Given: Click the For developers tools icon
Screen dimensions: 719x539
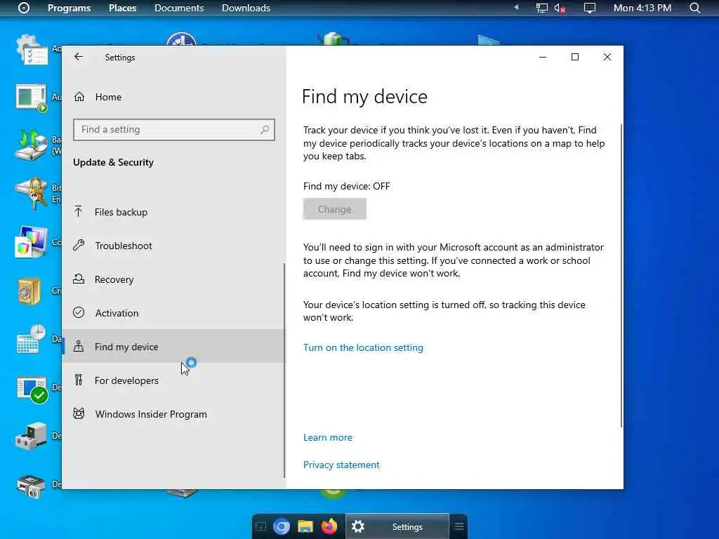Looking at the screenshot, I should click(79, 380).
